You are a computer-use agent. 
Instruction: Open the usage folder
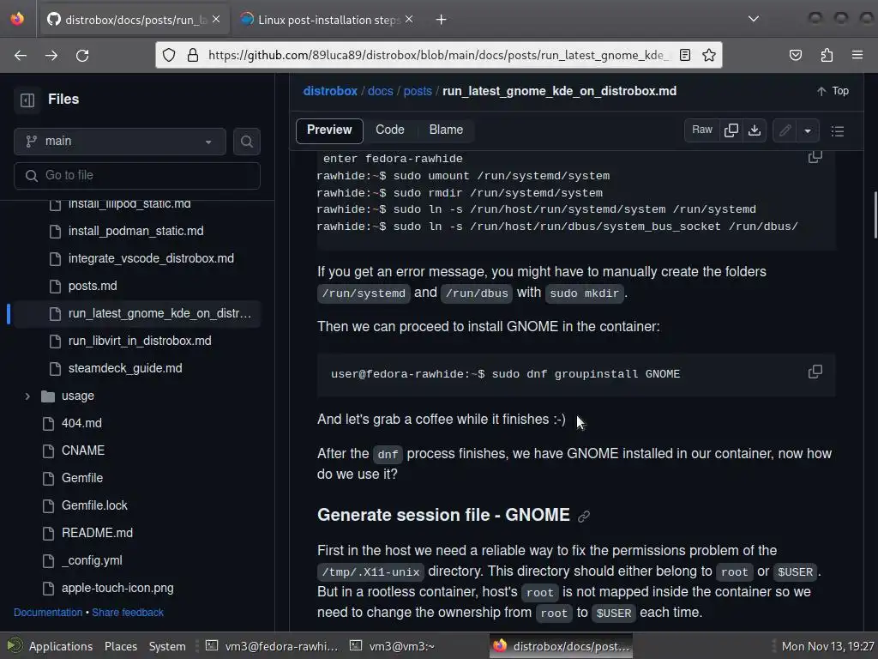click(x=78, y=396)
